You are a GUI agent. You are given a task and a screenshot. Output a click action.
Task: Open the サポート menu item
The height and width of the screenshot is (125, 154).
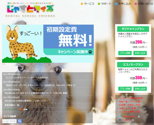click(x=106, y=4)
